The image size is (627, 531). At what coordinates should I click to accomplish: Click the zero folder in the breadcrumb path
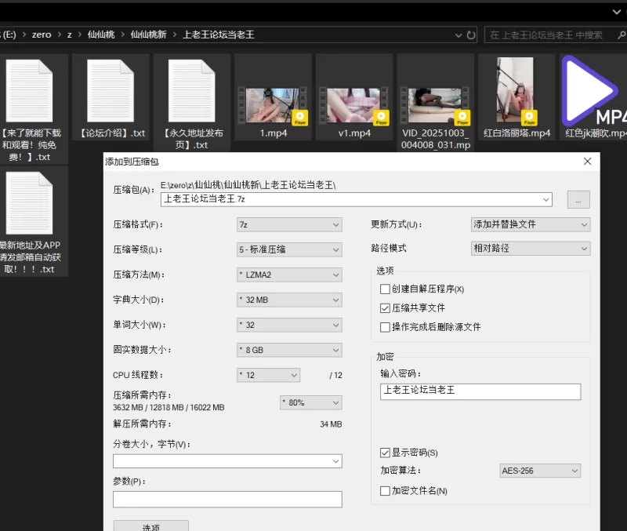[42, 35]
